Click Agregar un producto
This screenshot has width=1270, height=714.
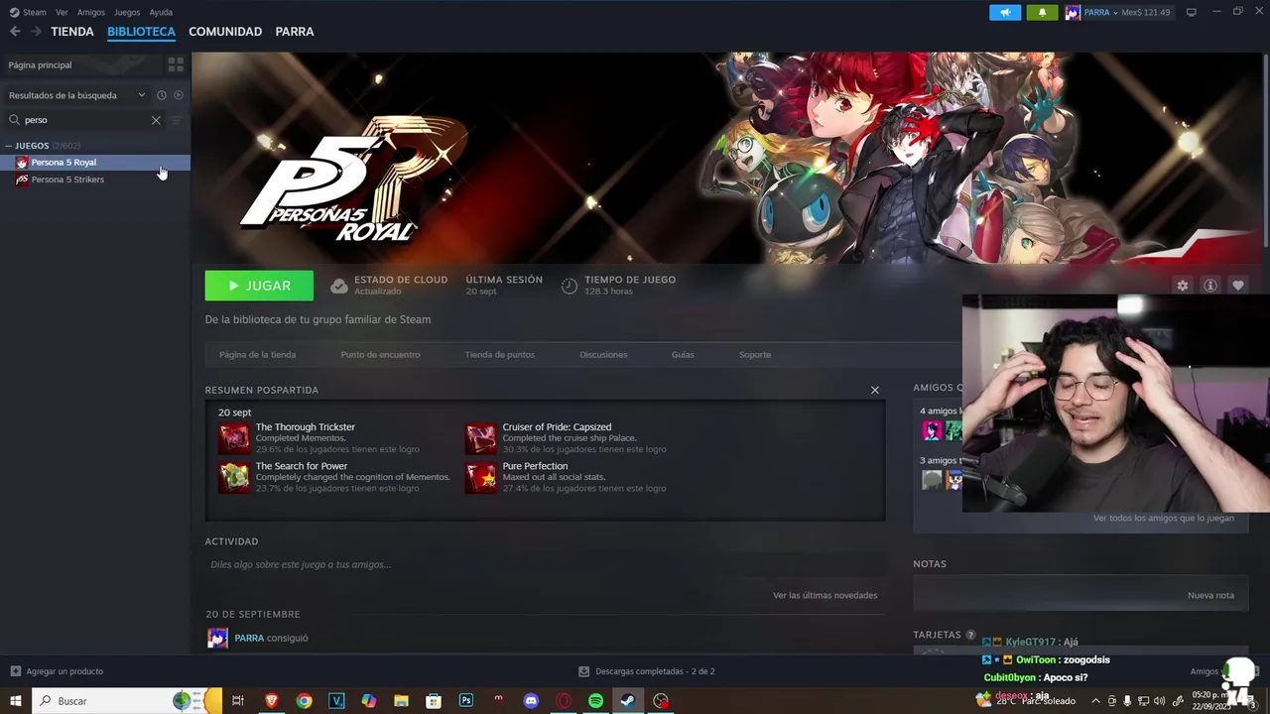(x=57, y=671)
